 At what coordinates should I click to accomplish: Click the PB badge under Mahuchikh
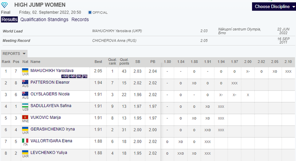click(85, 76)
